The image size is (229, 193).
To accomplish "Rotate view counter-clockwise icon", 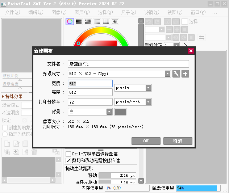I will click(x=176, y=38).
